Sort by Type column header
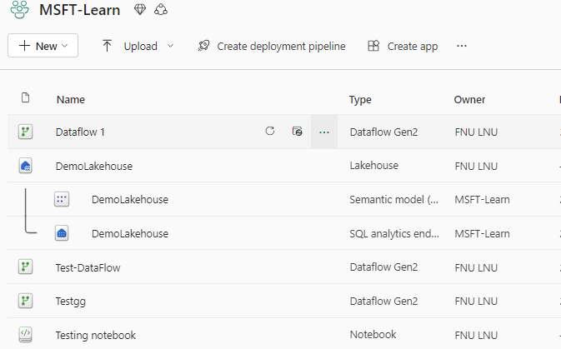561x349 pixels. [x=360, y=100]
